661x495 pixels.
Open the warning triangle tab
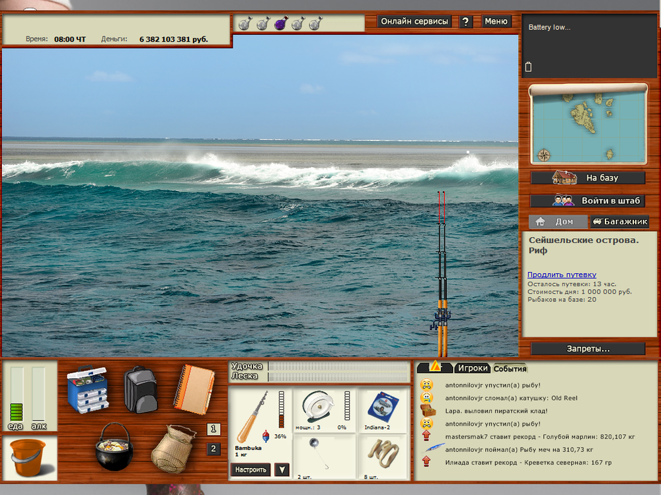coord(434,367)
